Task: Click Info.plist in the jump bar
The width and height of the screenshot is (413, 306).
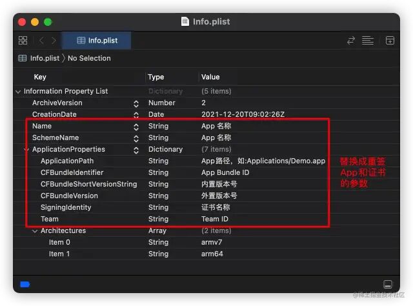Action: (x=45, y=58)
